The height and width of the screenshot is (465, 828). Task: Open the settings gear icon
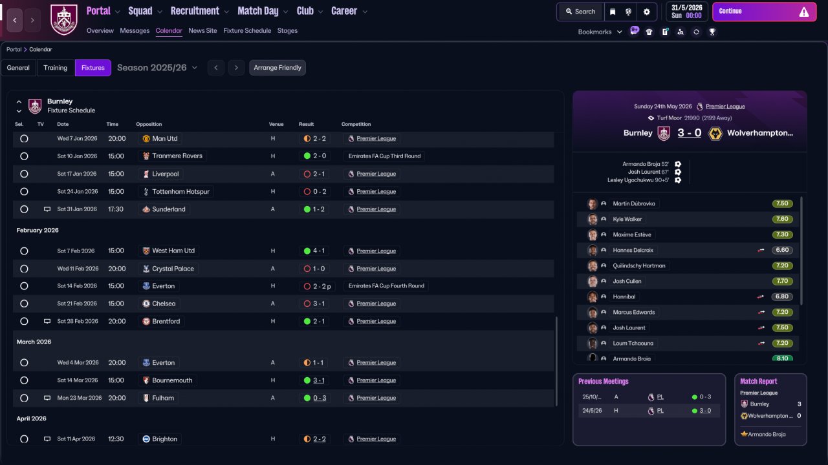646,12
